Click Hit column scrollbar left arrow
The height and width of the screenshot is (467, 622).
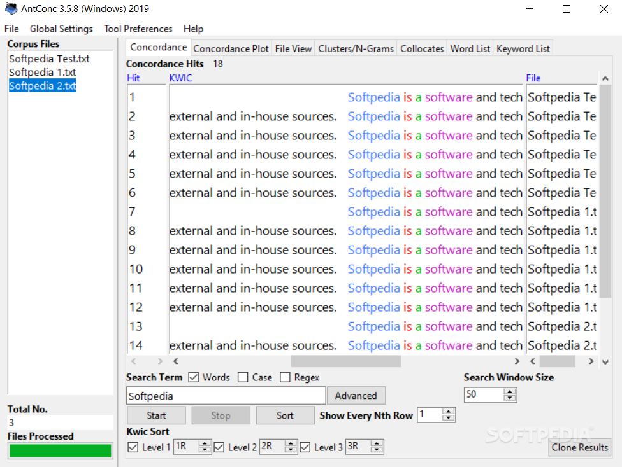coord(134,361)
